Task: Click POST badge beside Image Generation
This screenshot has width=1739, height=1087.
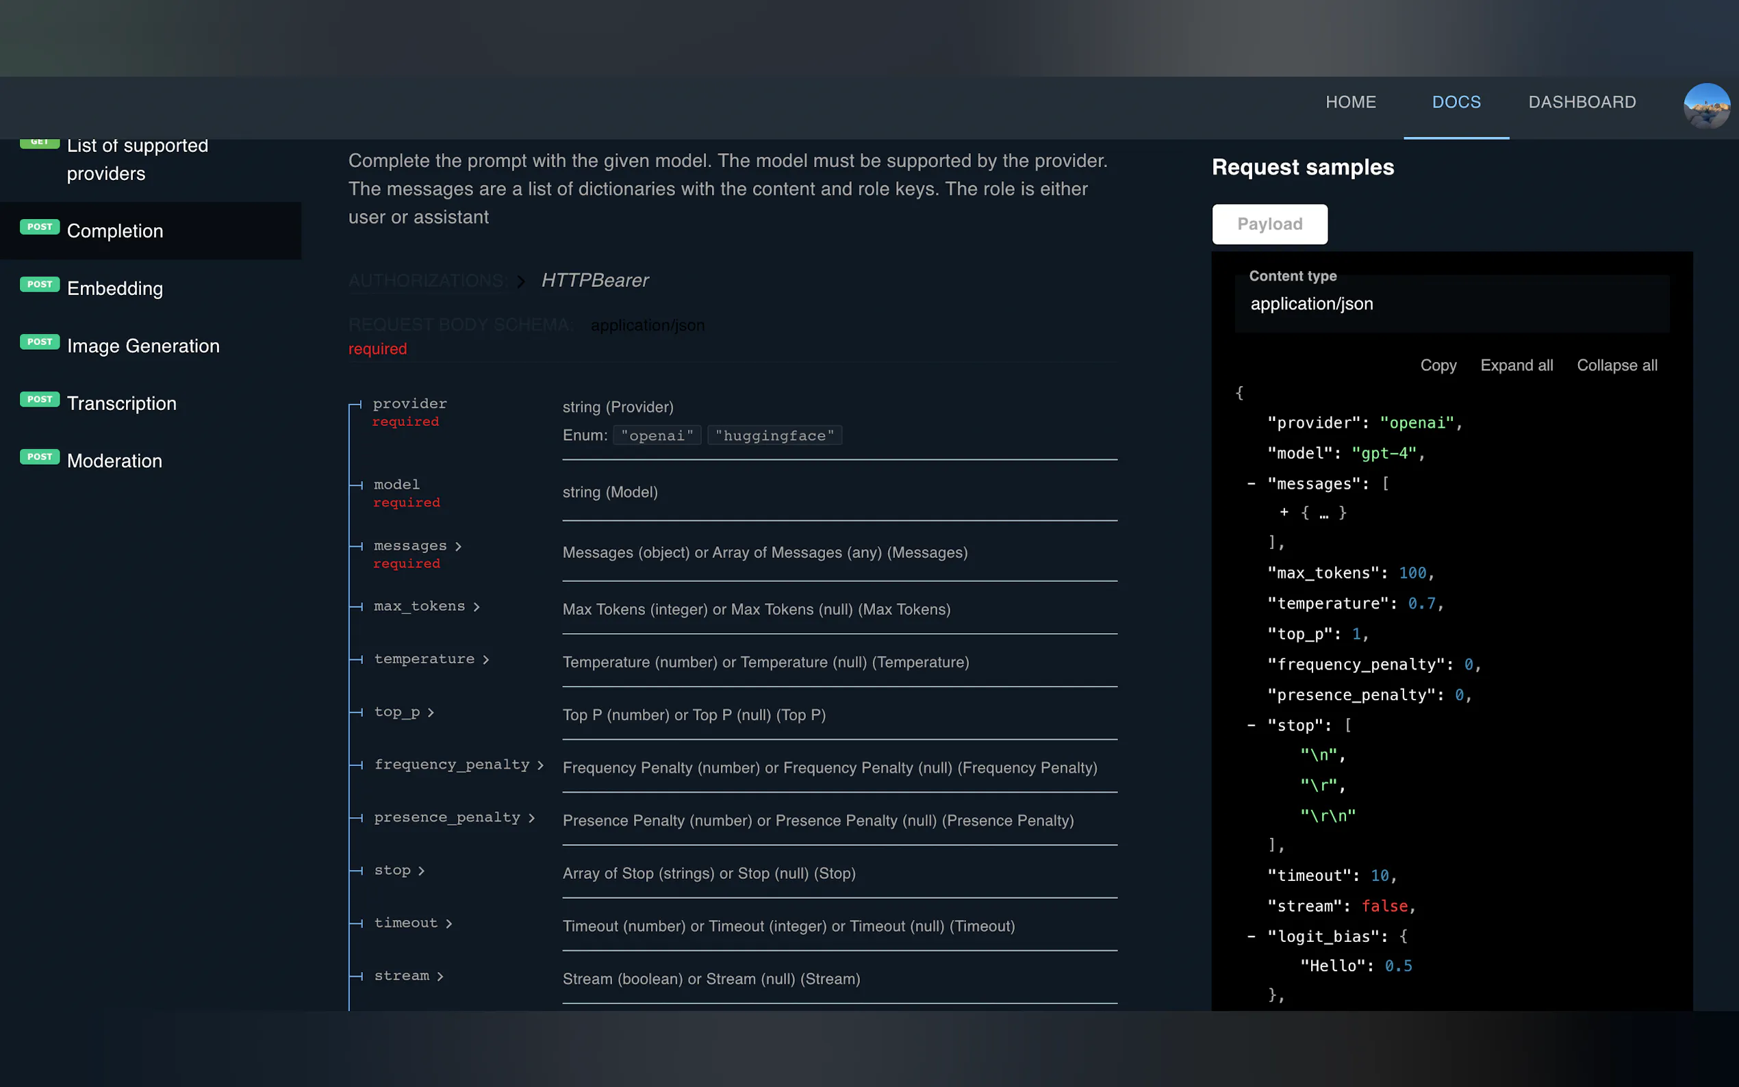Action: 40,342
